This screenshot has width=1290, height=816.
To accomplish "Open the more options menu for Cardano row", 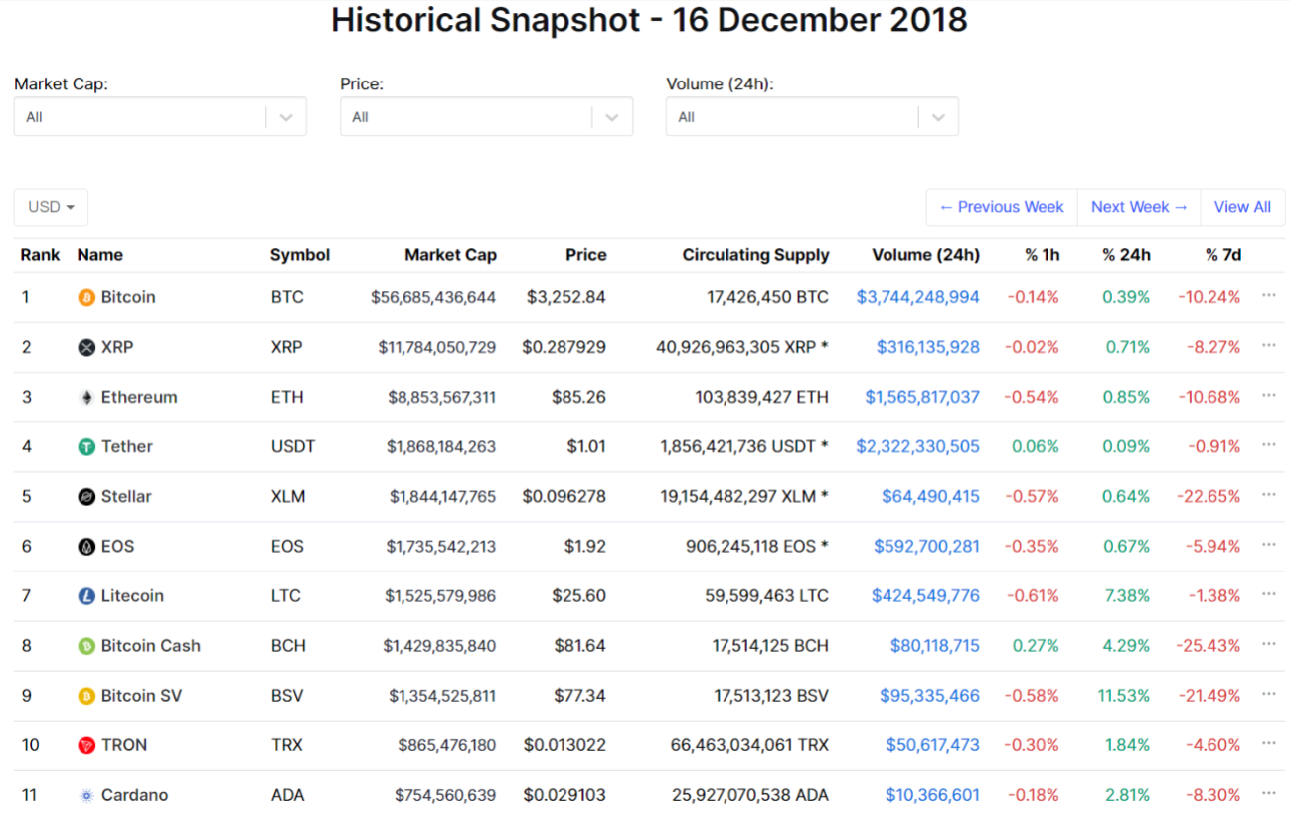I will [1268, 793].
